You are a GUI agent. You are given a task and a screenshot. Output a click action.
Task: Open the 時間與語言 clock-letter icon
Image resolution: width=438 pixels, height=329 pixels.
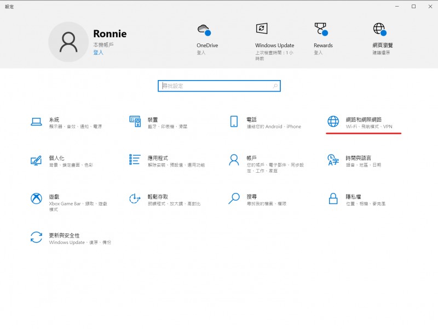click(333, 160)
